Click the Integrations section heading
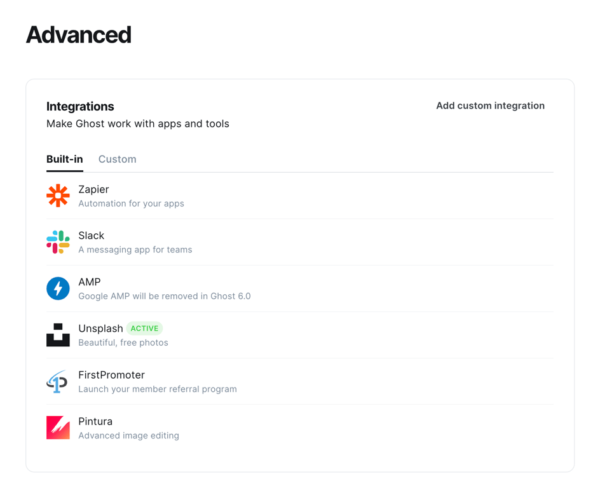The image size is (600, 488). click(x=80, y=106)
